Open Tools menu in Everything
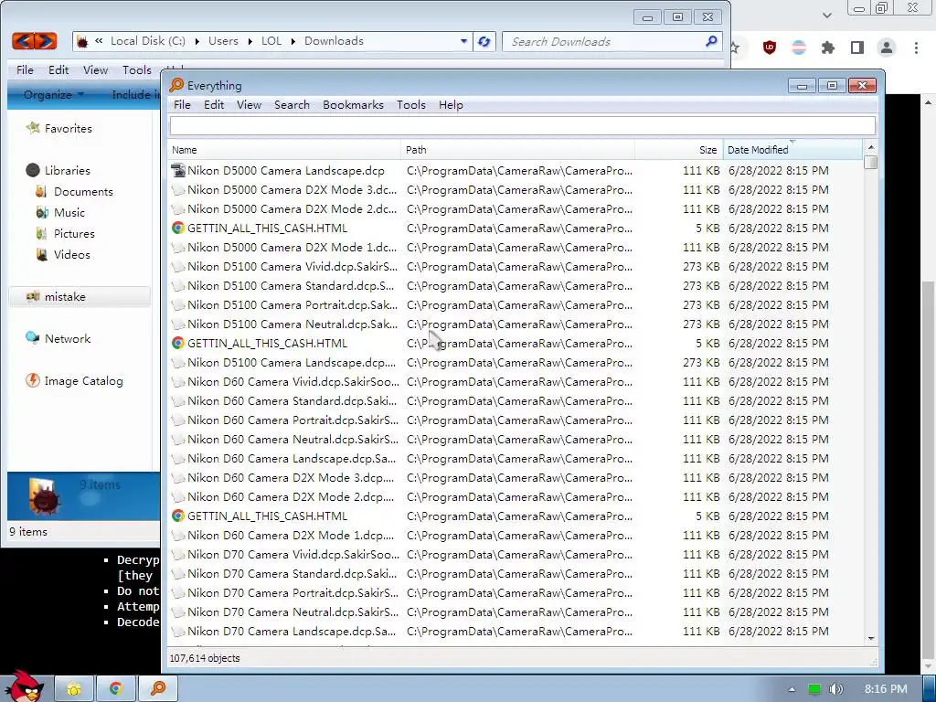This screenshot has width=936, height=702. [411, 105]
